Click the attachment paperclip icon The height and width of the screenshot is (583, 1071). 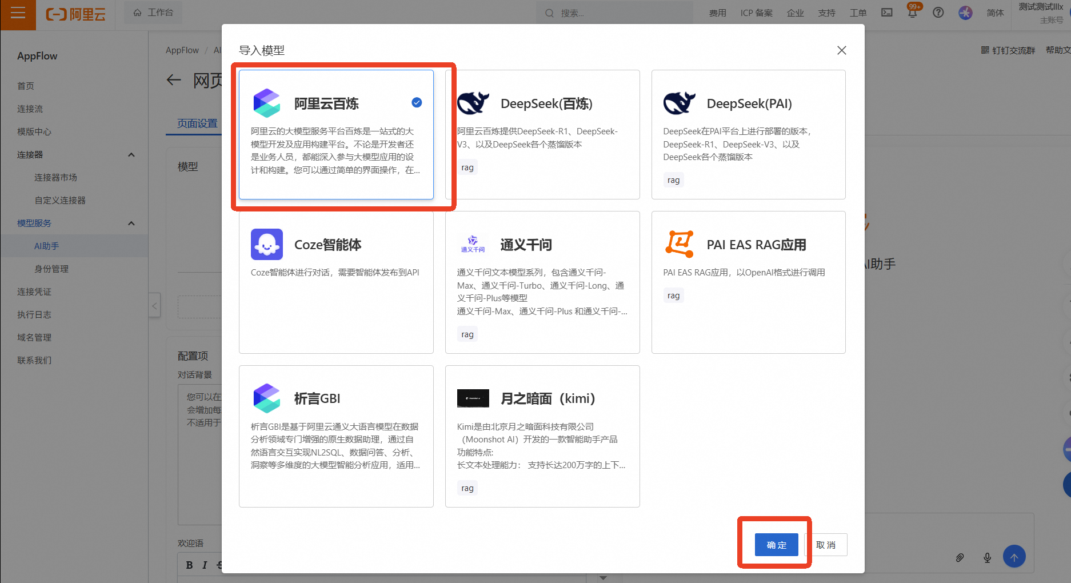tap(960, 557)
